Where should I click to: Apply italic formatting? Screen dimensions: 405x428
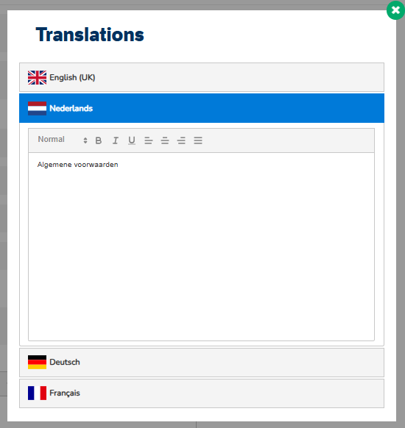click(116, 140)
